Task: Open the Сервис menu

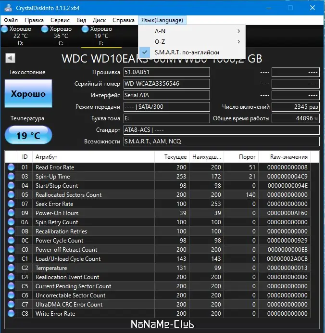Action: click(x=60, y=20)
